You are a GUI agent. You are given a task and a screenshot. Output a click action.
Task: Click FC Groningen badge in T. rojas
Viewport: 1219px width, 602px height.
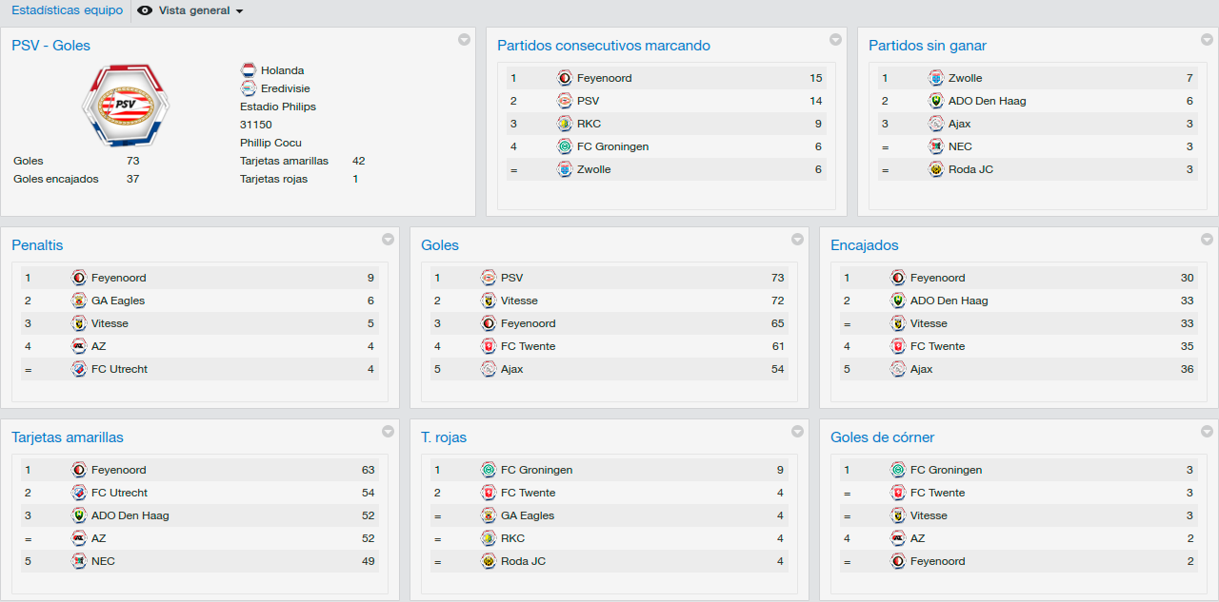coord(489,470)
